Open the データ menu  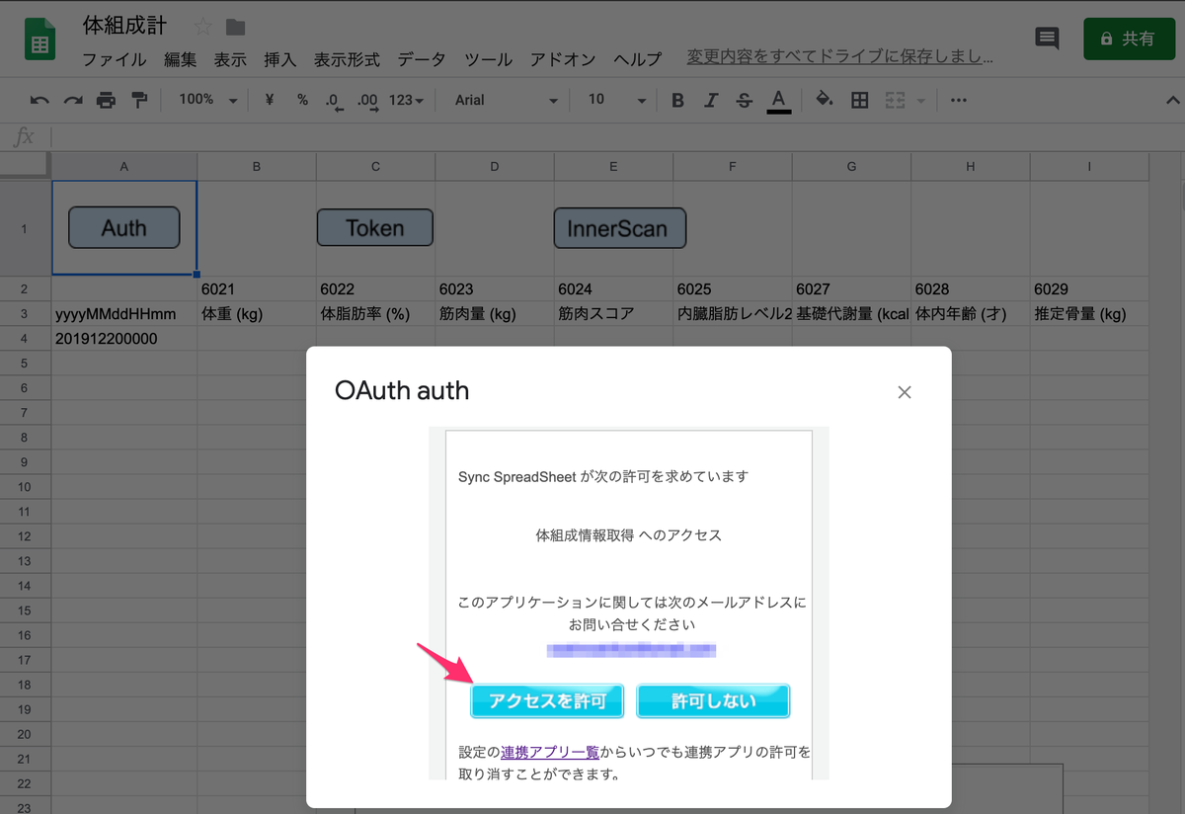coord(422,59)
